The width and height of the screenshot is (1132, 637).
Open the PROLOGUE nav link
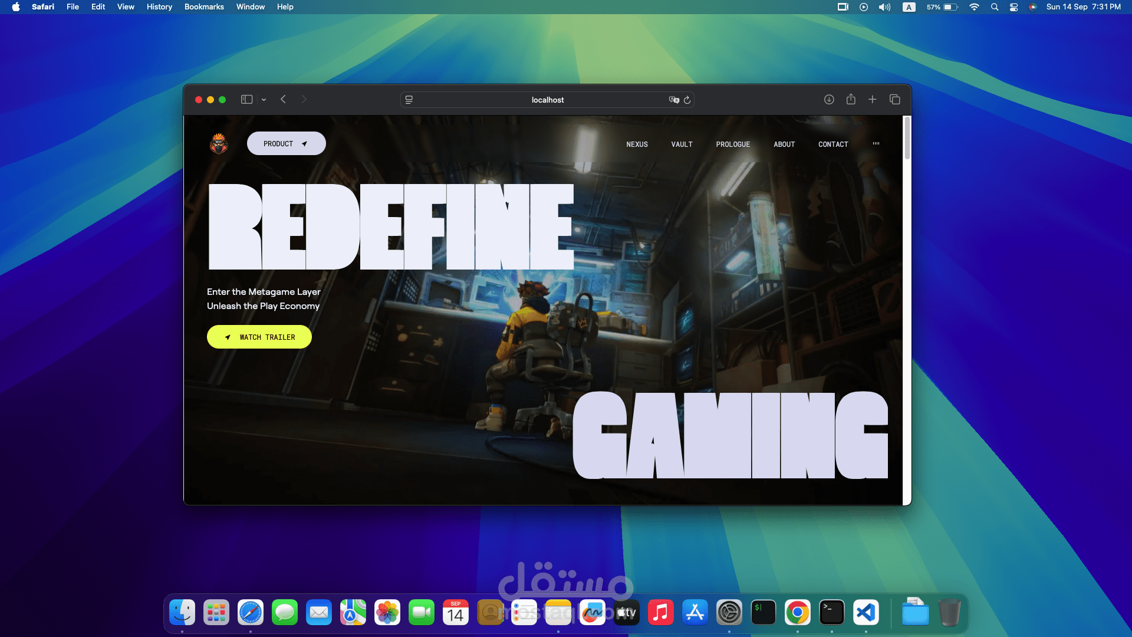733,145
